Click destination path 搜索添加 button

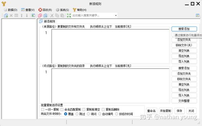(184, 68)
